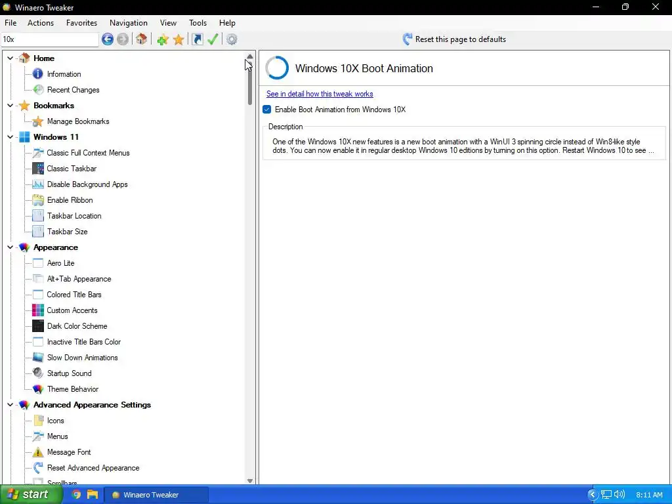Click the Disable Background Apps icon
This screenshot has height=504, width=672.
pos(38,184)
